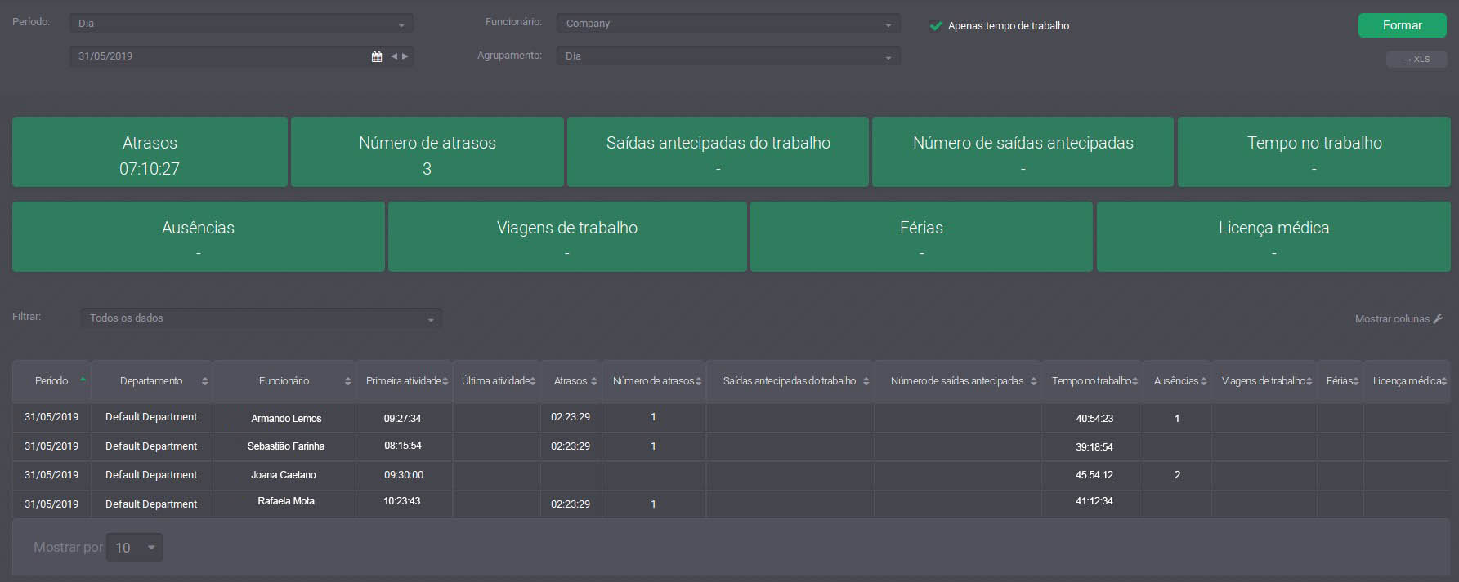Click Ausências value 2 for Joana Caetano
Image resolution: width=1459 pixels, height=582 pixels.
click(1177, 475)
